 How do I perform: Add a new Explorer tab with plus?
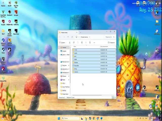pos(80,33)
